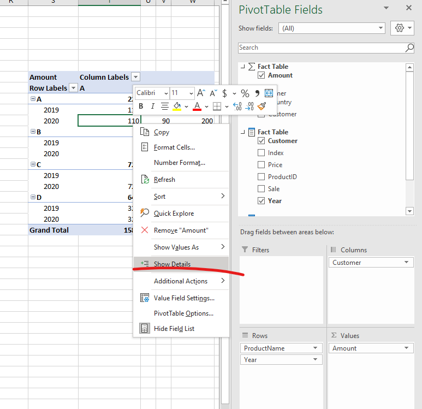Close the PivotTable Fields pane

point(409,8)
